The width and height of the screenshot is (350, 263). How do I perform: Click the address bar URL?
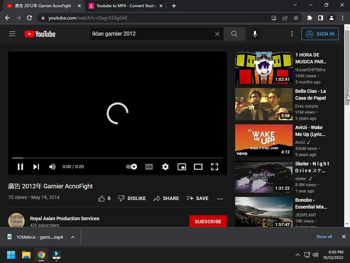point(88,18)
